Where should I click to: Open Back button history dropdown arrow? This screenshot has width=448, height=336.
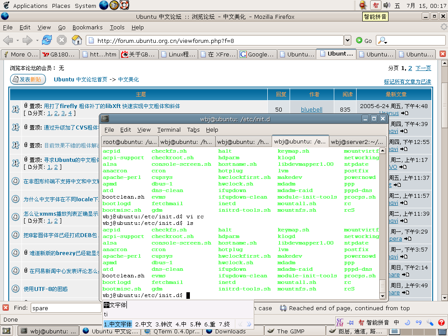pyautogui.click(x=17, y=41)
